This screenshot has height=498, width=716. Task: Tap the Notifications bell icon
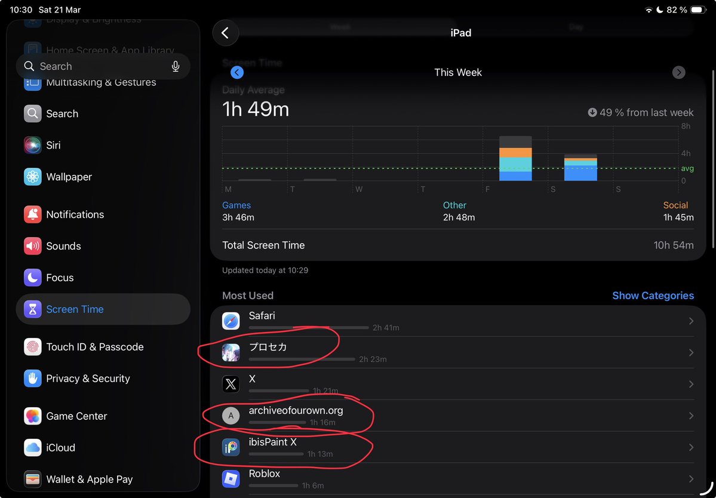32,214
